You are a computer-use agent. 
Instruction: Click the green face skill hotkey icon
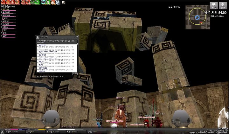[x=48, y=2]
